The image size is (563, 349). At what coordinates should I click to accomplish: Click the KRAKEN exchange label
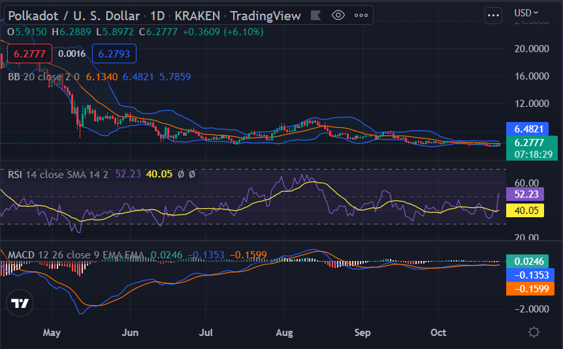[x=197, y=16]
